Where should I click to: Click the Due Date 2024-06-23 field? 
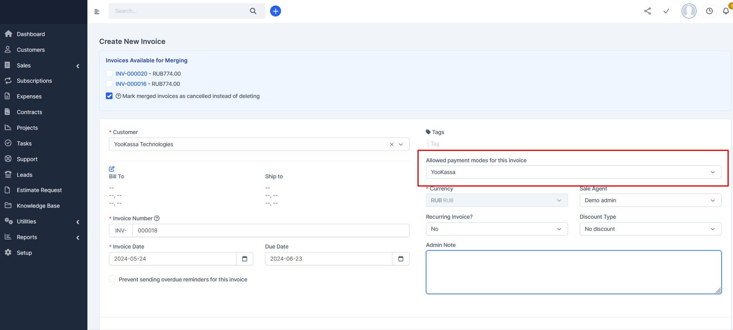point(328,259)
